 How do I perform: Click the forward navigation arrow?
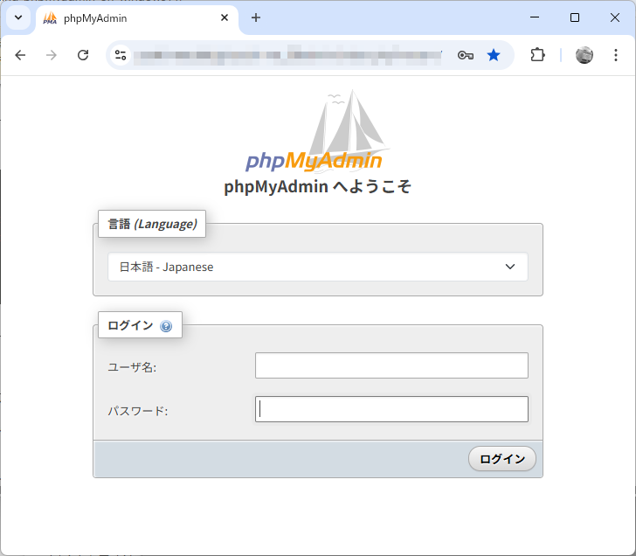[52, 55]
